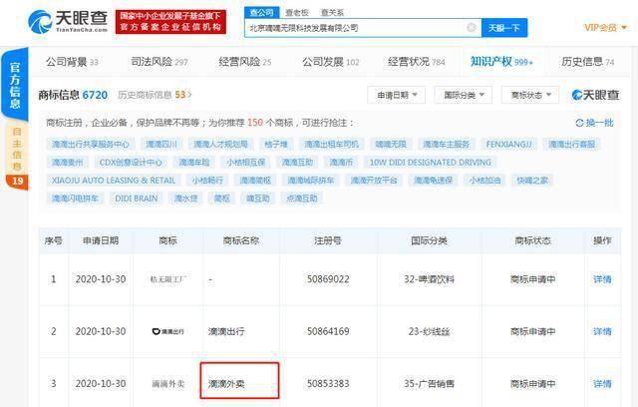Select the 滴滴币 trademark tag

(x=341, y=162)
